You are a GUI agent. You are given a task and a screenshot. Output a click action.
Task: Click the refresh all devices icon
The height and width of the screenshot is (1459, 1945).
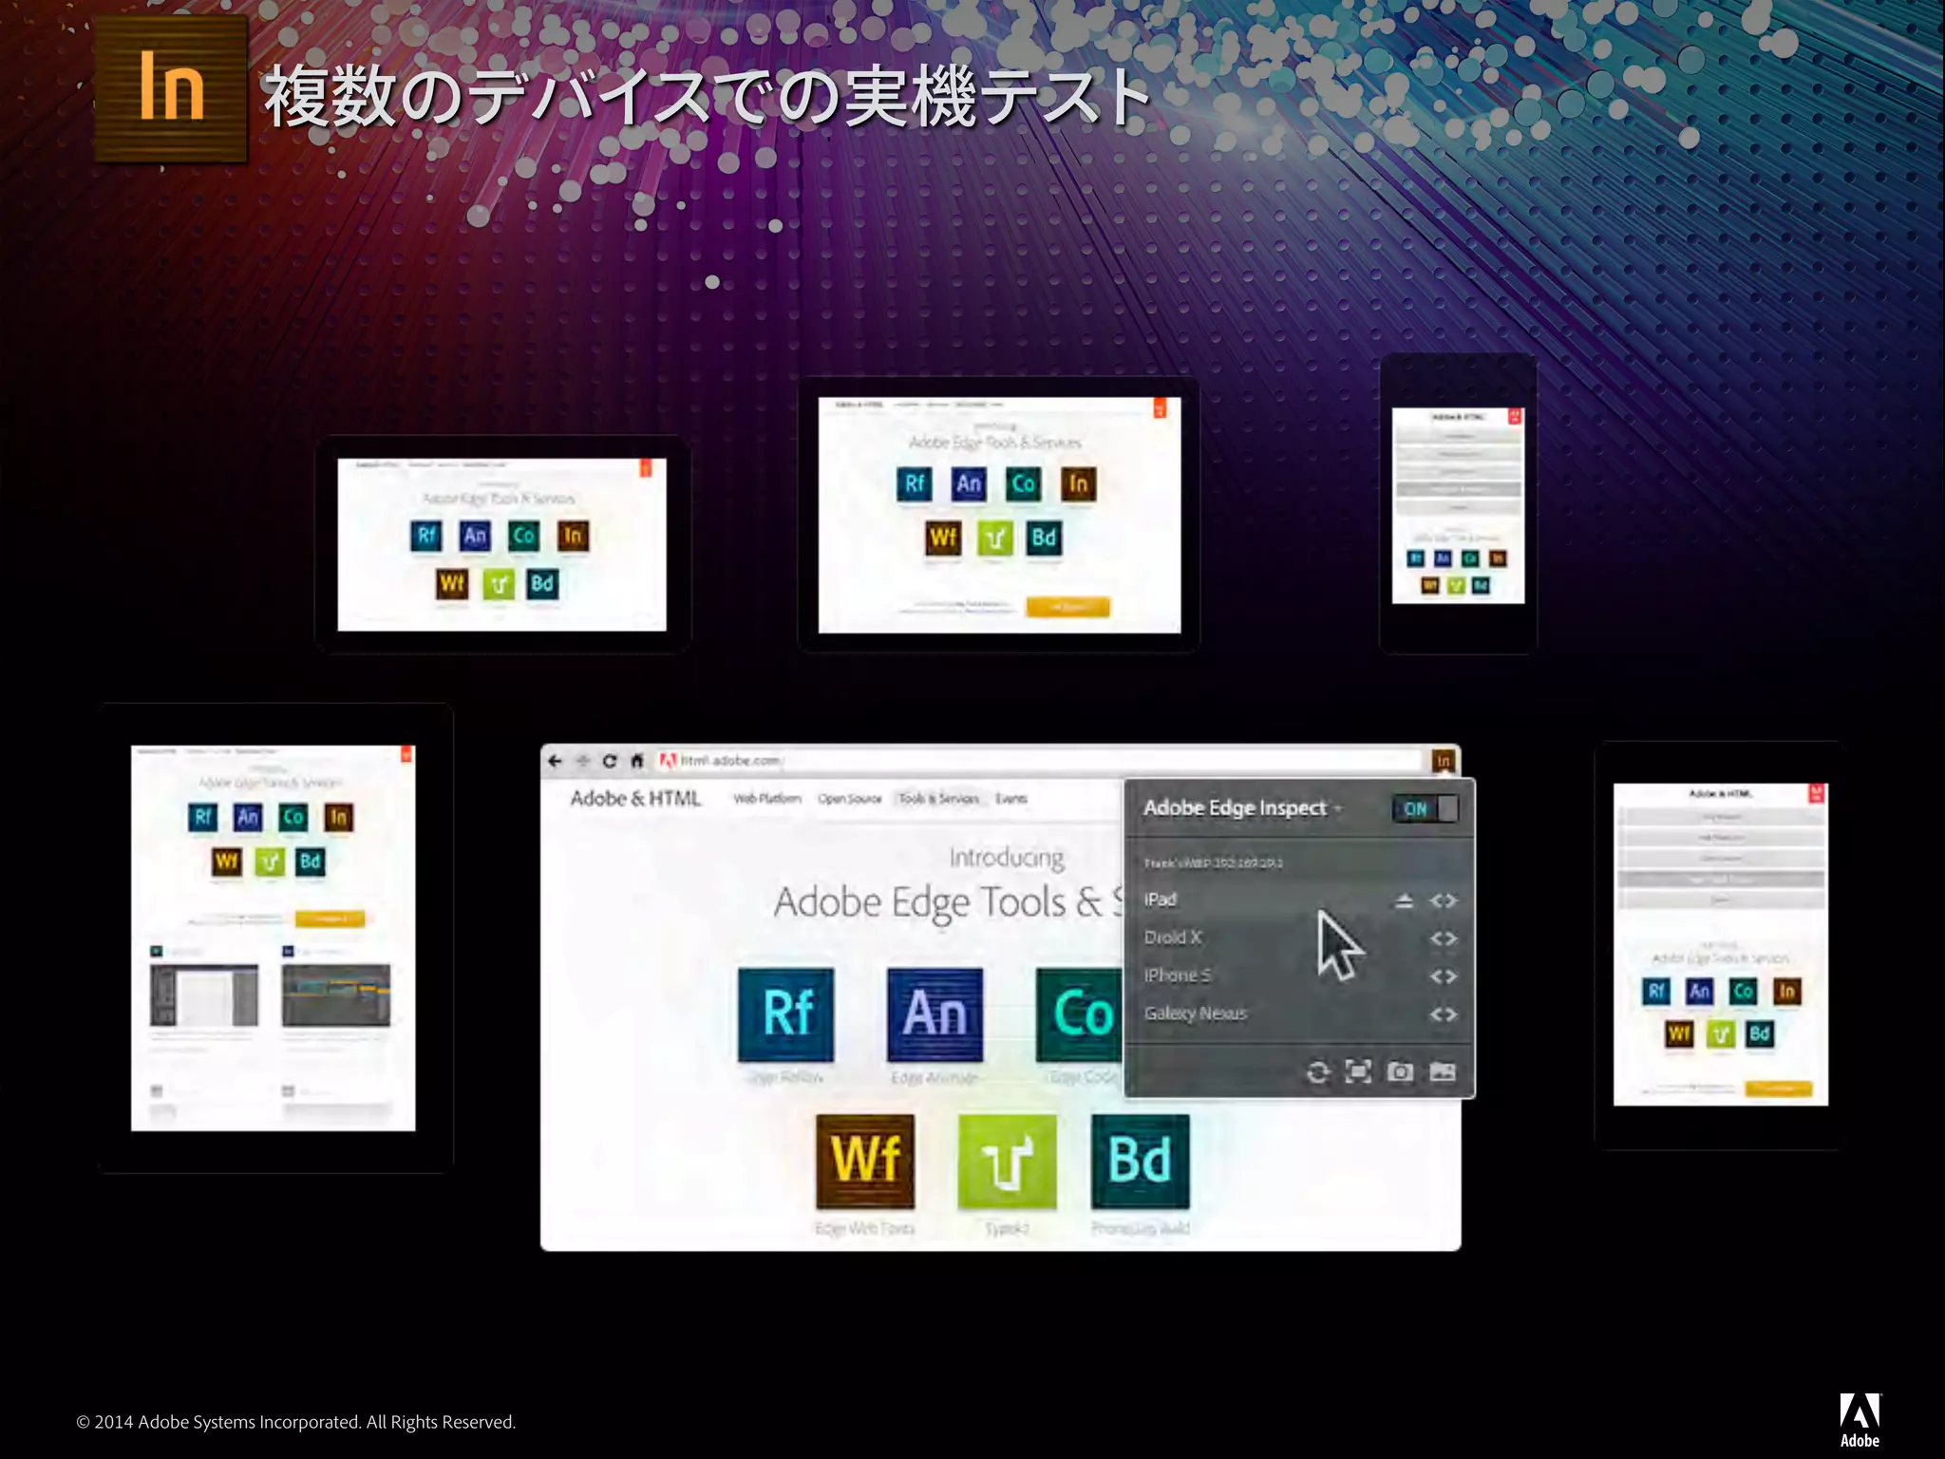coord(1317,1072)
